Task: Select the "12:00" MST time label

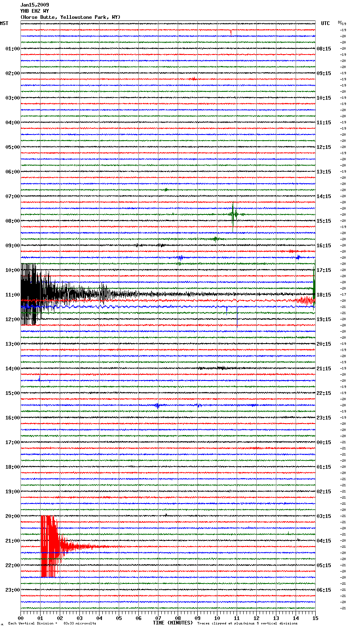Action: click(13, 319)
